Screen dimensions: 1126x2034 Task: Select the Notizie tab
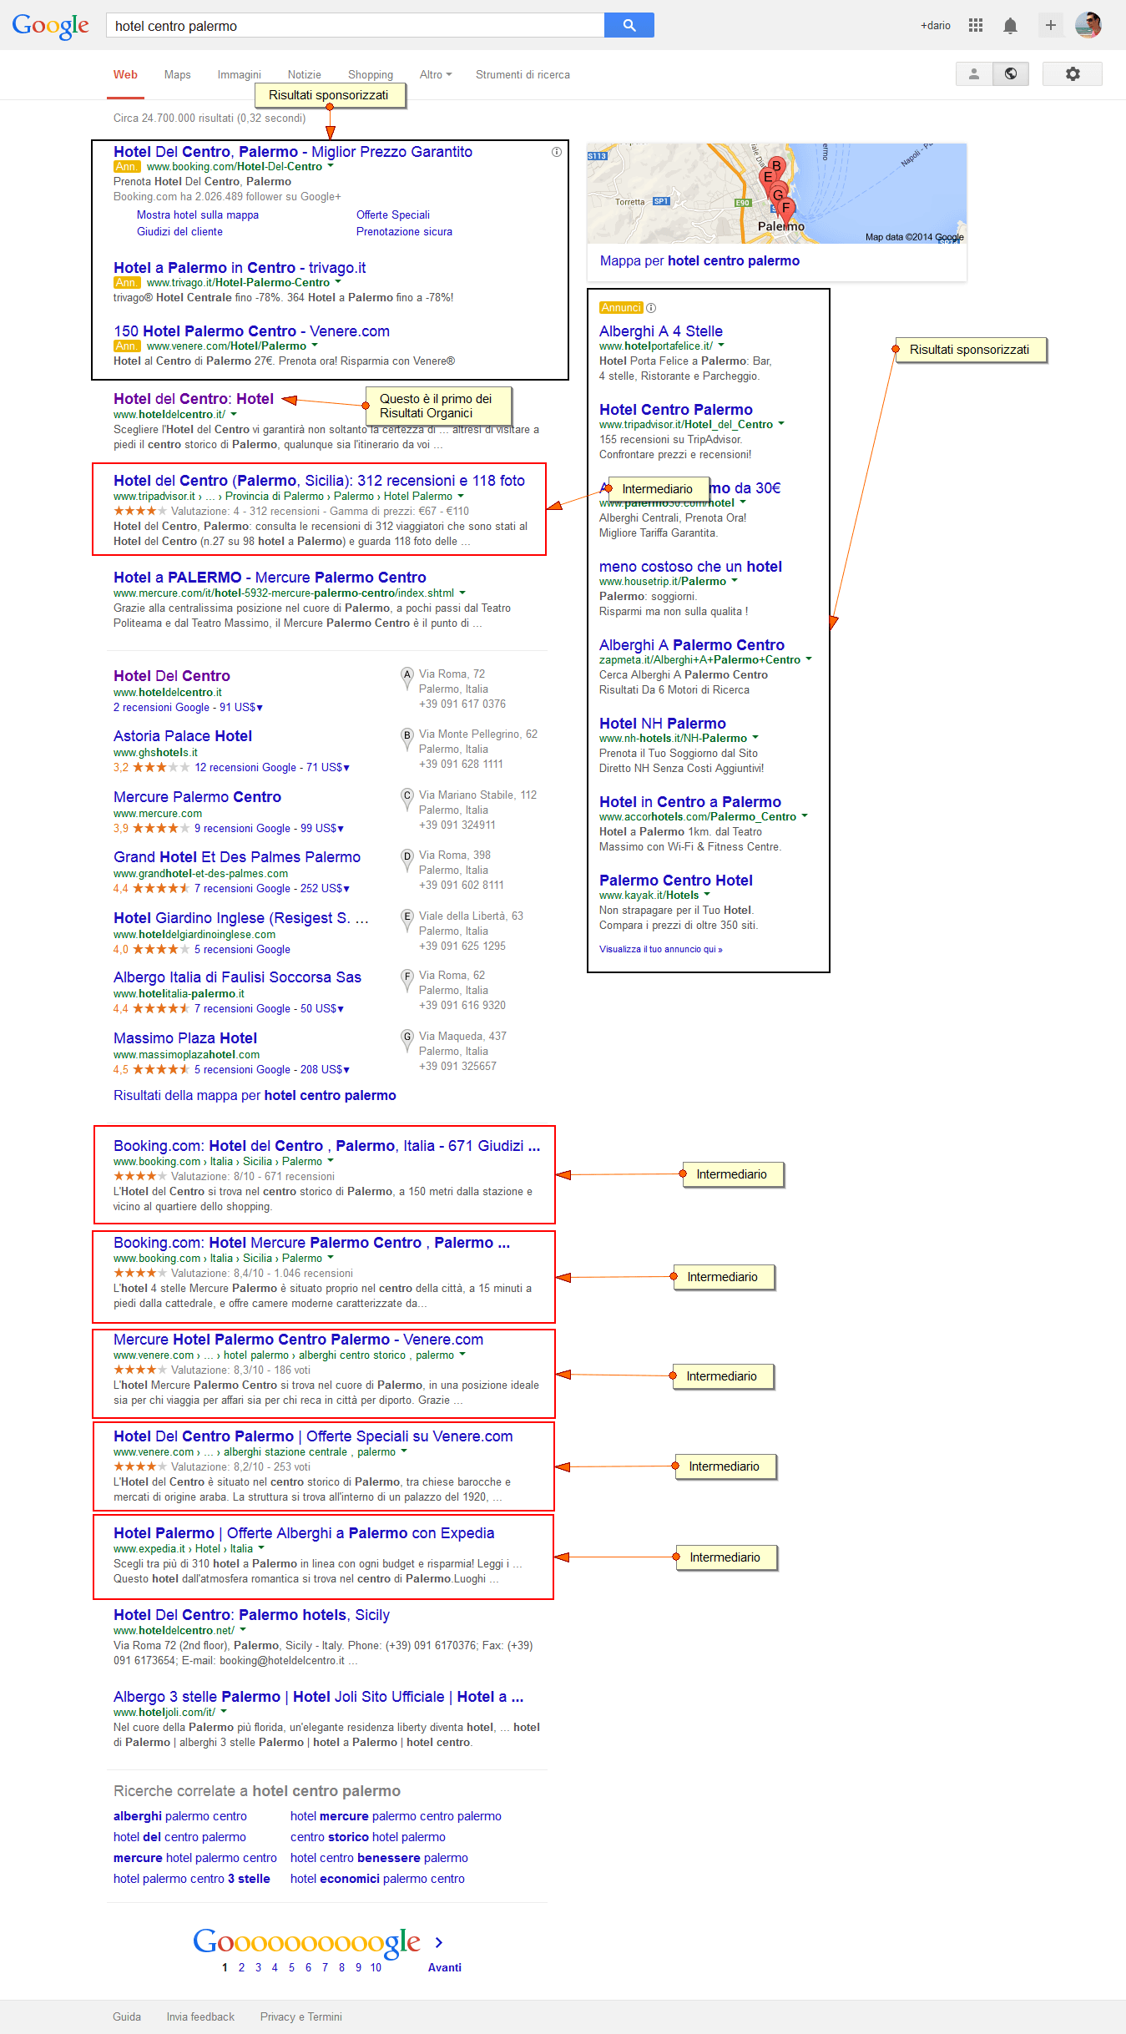coord(304,74)
